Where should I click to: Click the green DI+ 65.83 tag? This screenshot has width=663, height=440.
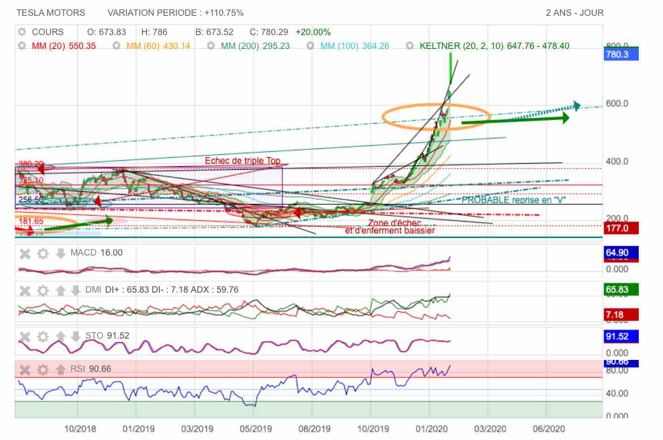[x=621, y=289]
